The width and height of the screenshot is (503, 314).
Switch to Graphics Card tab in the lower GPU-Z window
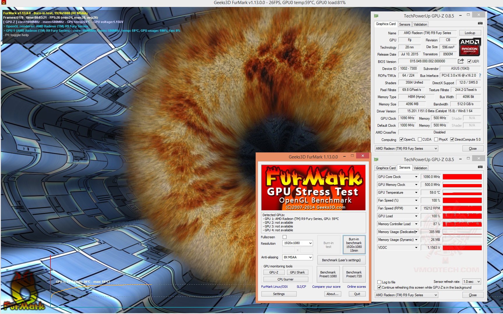386,168
